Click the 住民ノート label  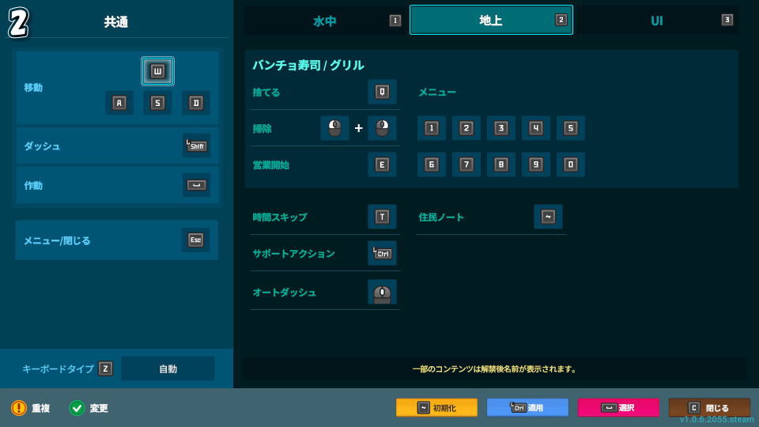pos(441,217)
